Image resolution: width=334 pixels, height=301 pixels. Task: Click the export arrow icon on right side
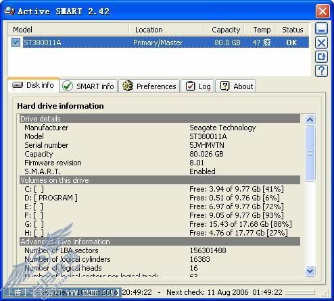[321, 57]
